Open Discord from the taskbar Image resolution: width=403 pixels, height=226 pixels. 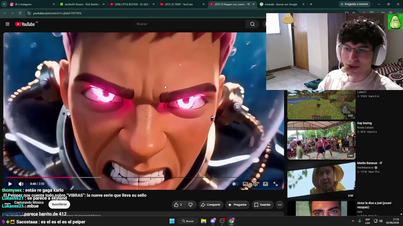(213, 221)
